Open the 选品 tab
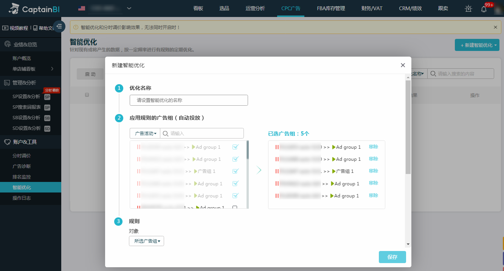This screenshot has width=504, height=271. pos(224,8)
